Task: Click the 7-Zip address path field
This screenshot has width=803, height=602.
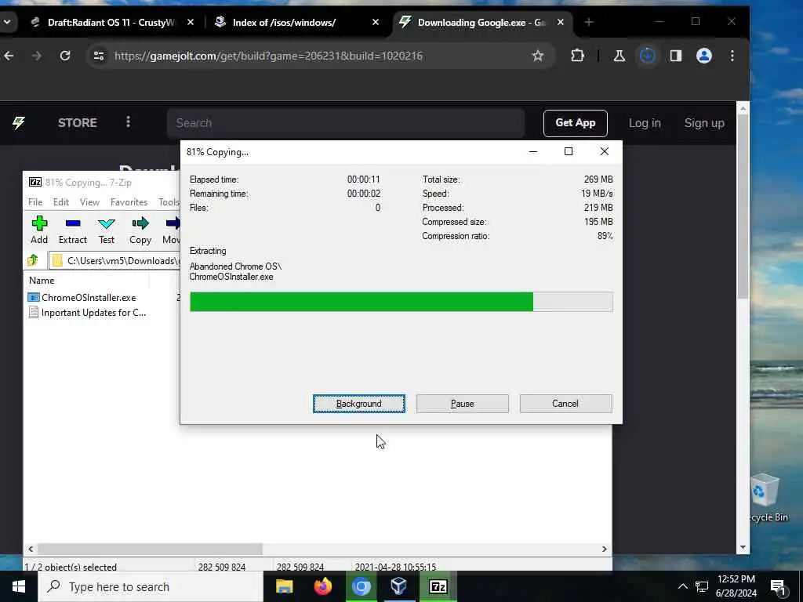Action: (x=114, y=260)
